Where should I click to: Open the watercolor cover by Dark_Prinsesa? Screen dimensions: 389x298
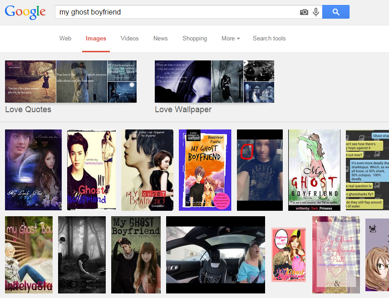point(314,170)
